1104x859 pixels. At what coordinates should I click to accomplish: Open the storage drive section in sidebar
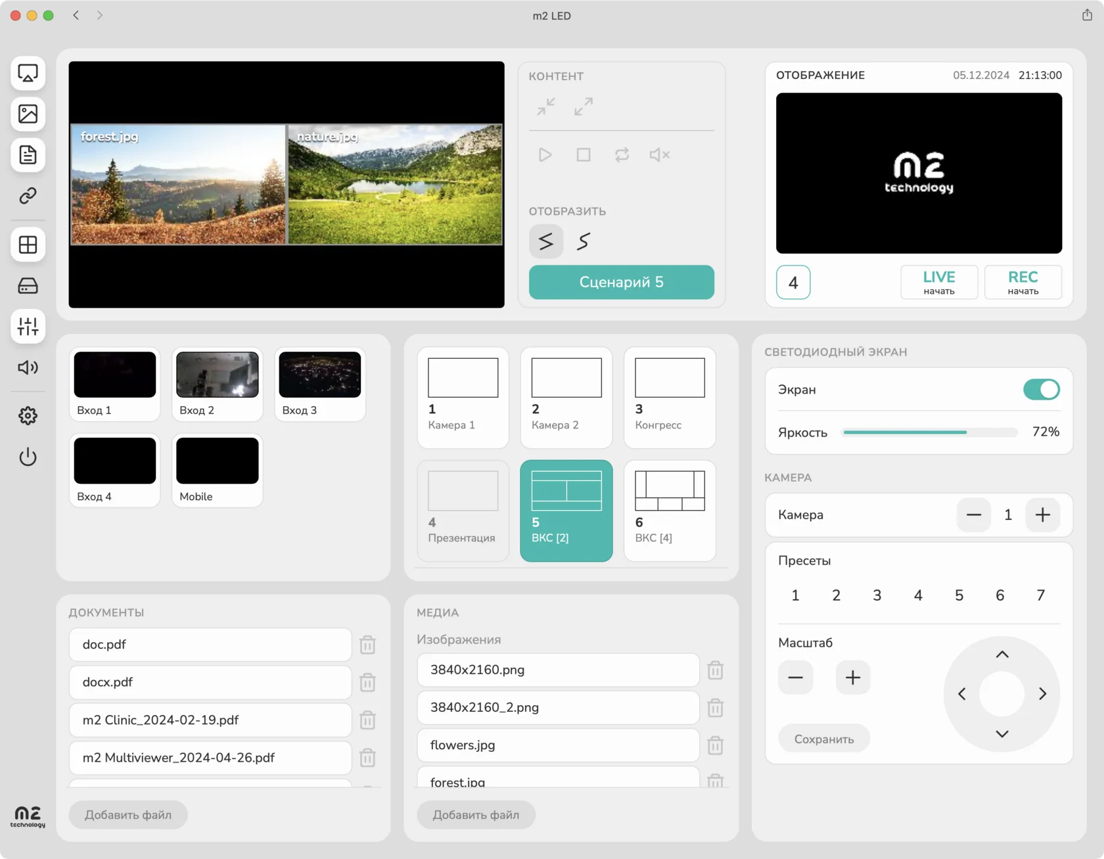(x=28, y=286)
